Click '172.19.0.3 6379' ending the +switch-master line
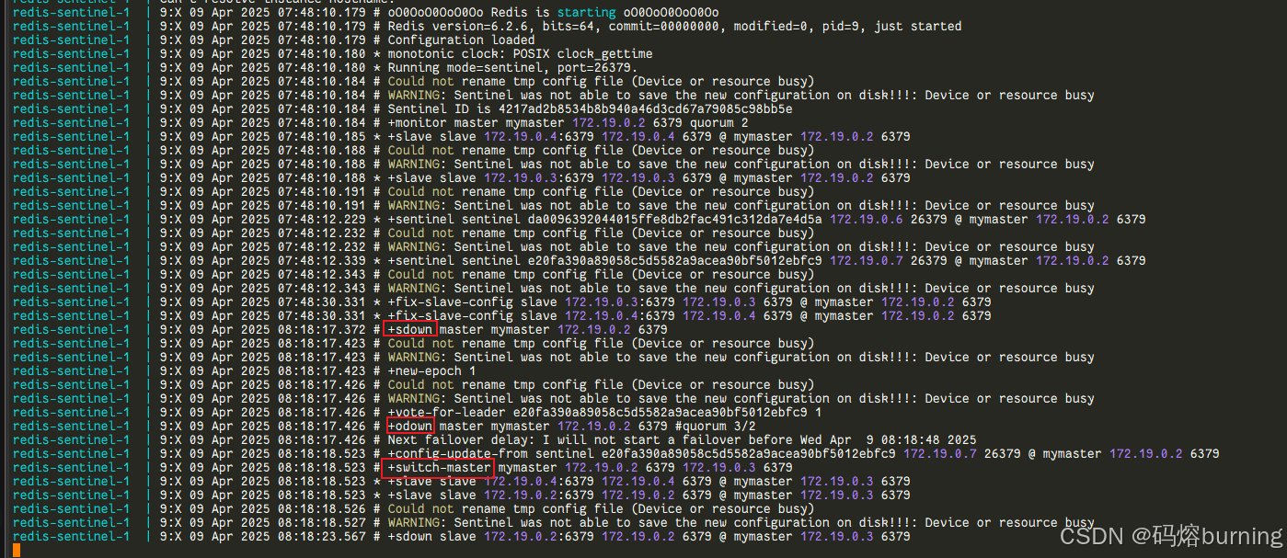The height and width of the screenshot is (558, 1287). [x=737, y=468]
